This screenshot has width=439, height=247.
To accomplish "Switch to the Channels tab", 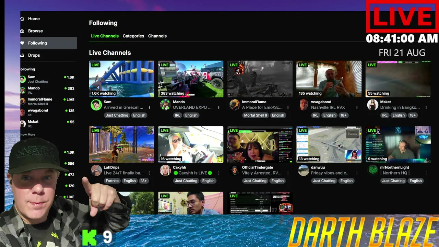I will [x=157, y=36].
